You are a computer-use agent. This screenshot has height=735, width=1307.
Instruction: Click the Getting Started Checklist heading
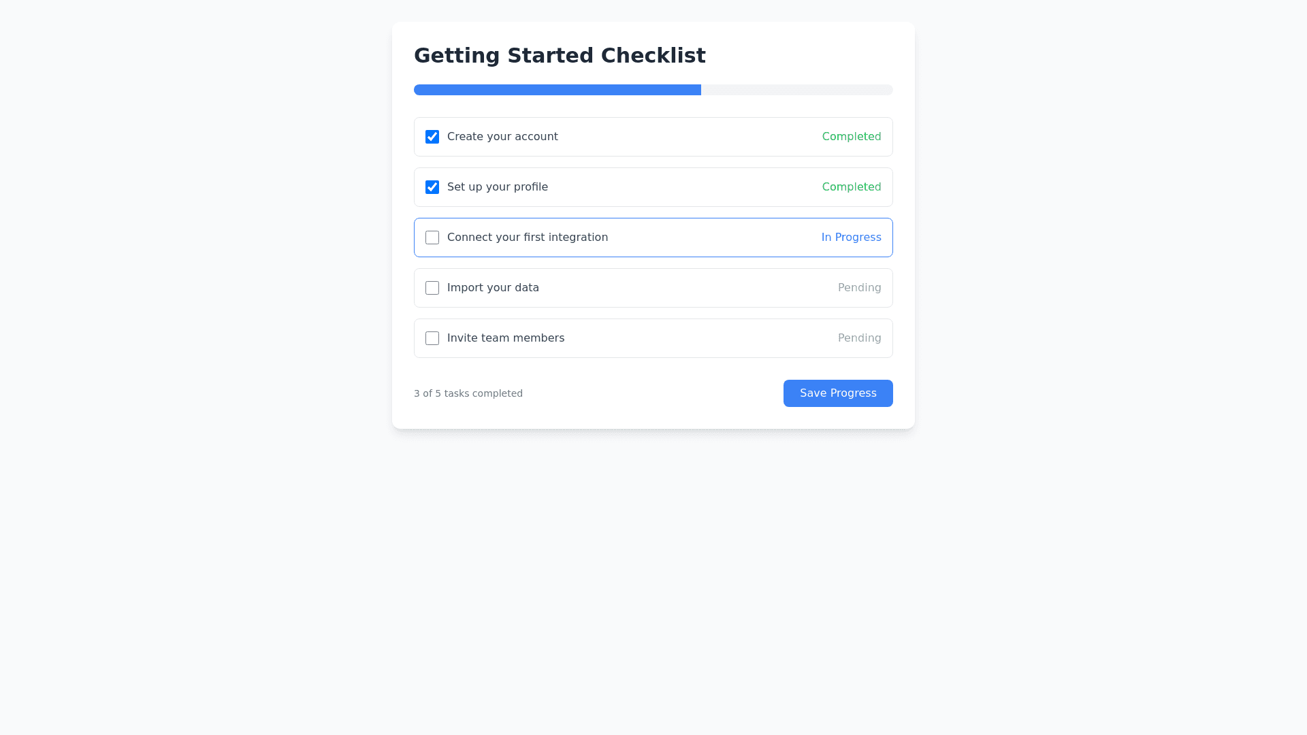560,55
